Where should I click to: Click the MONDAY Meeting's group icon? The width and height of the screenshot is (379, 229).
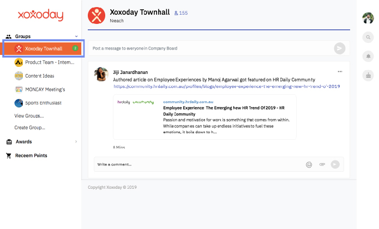click(19, 89)
